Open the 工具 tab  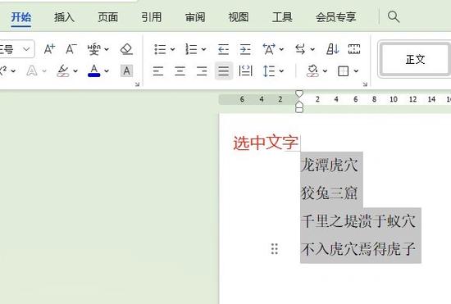point(282,17)
